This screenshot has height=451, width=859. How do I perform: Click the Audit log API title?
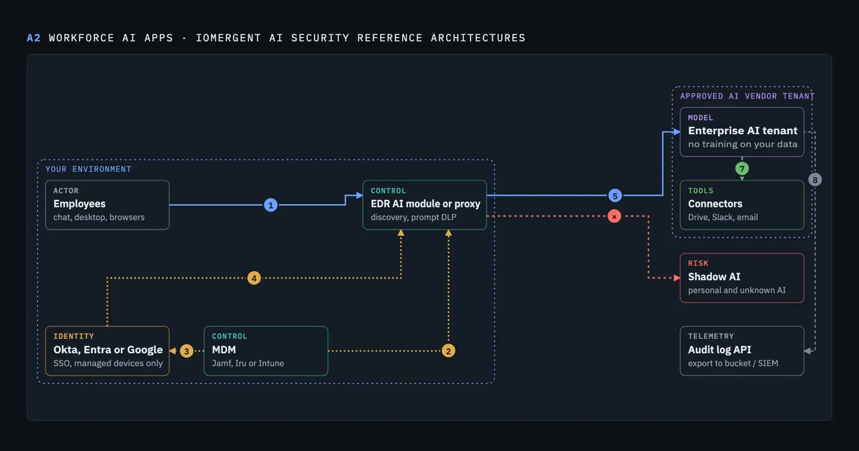[719, 350]
